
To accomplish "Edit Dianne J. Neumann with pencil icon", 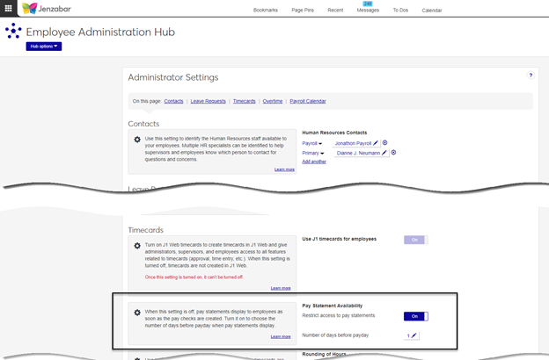I will [x=384, y=152].
